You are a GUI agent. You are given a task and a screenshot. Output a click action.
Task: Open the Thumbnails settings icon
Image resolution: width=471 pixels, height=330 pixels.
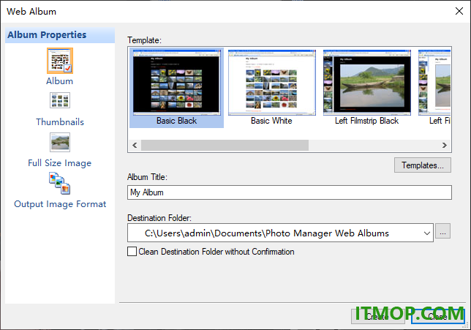click(60, 100)
